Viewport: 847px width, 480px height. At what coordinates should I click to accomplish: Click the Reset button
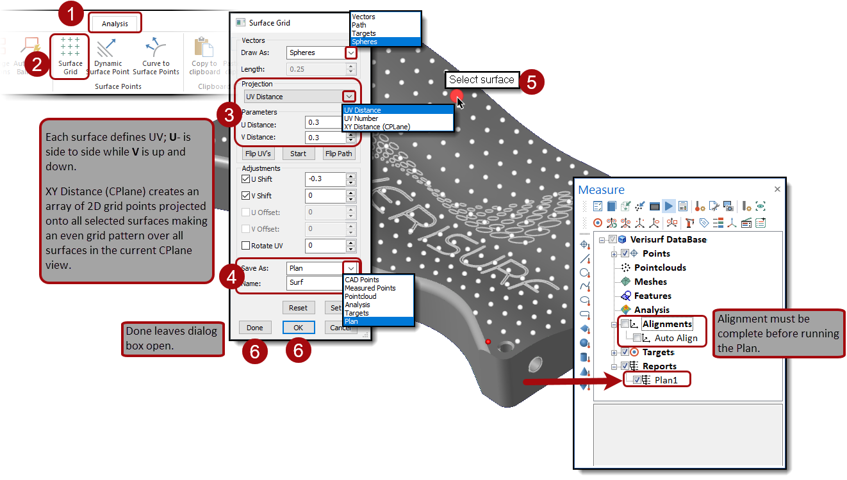298,308
